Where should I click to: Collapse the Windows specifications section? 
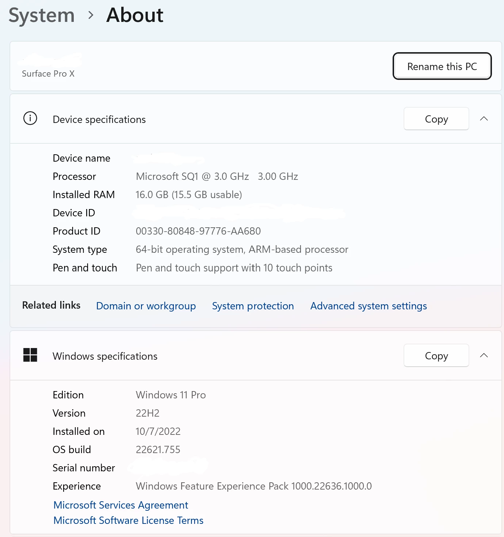coord(484,356)
